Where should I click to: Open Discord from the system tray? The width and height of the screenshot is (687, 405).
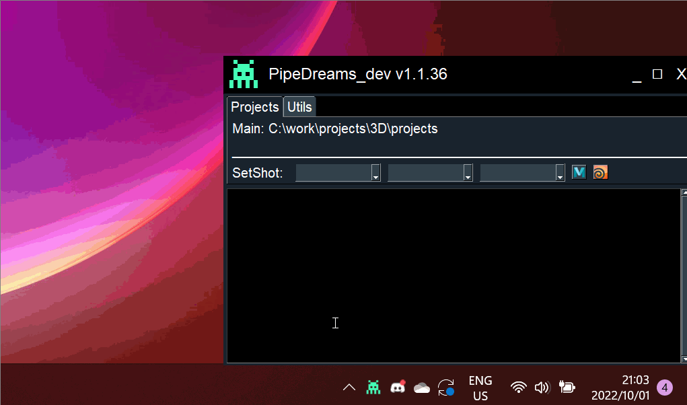[398, 387]
